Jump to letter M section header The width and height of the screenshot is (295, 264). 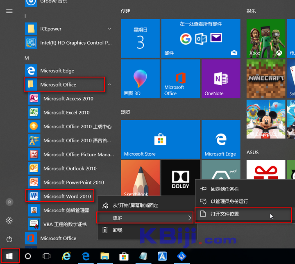tap(27, 58)
